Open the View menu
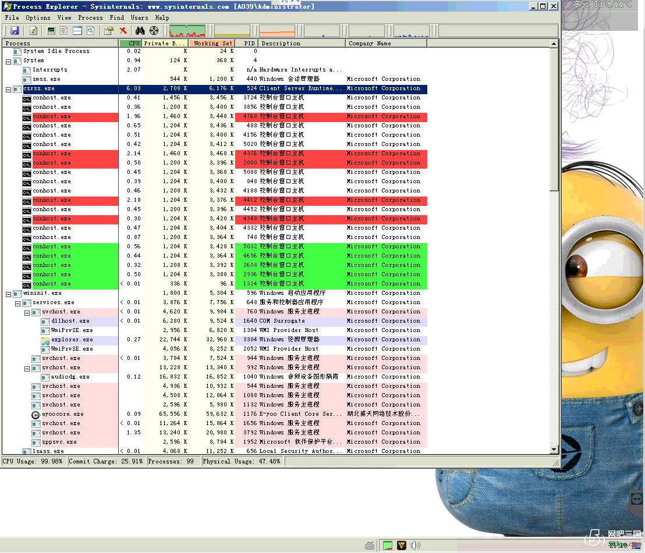This screenshot has height=553, width=645. (x=64, y=17)
